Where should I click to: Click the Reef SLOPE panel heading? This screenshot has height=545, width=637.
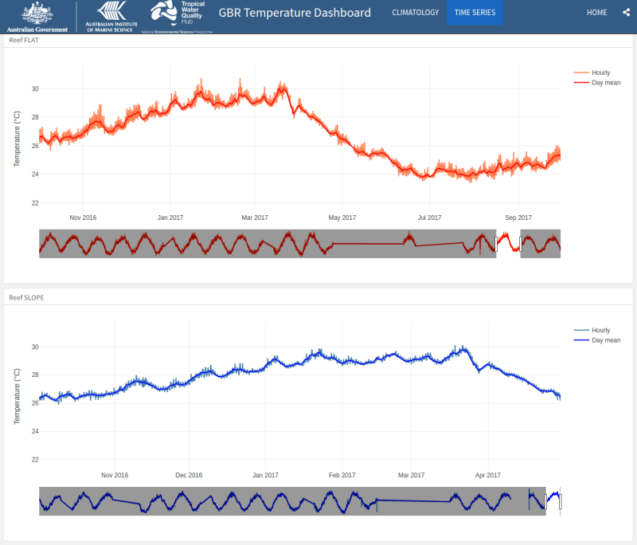click(26, 297)
